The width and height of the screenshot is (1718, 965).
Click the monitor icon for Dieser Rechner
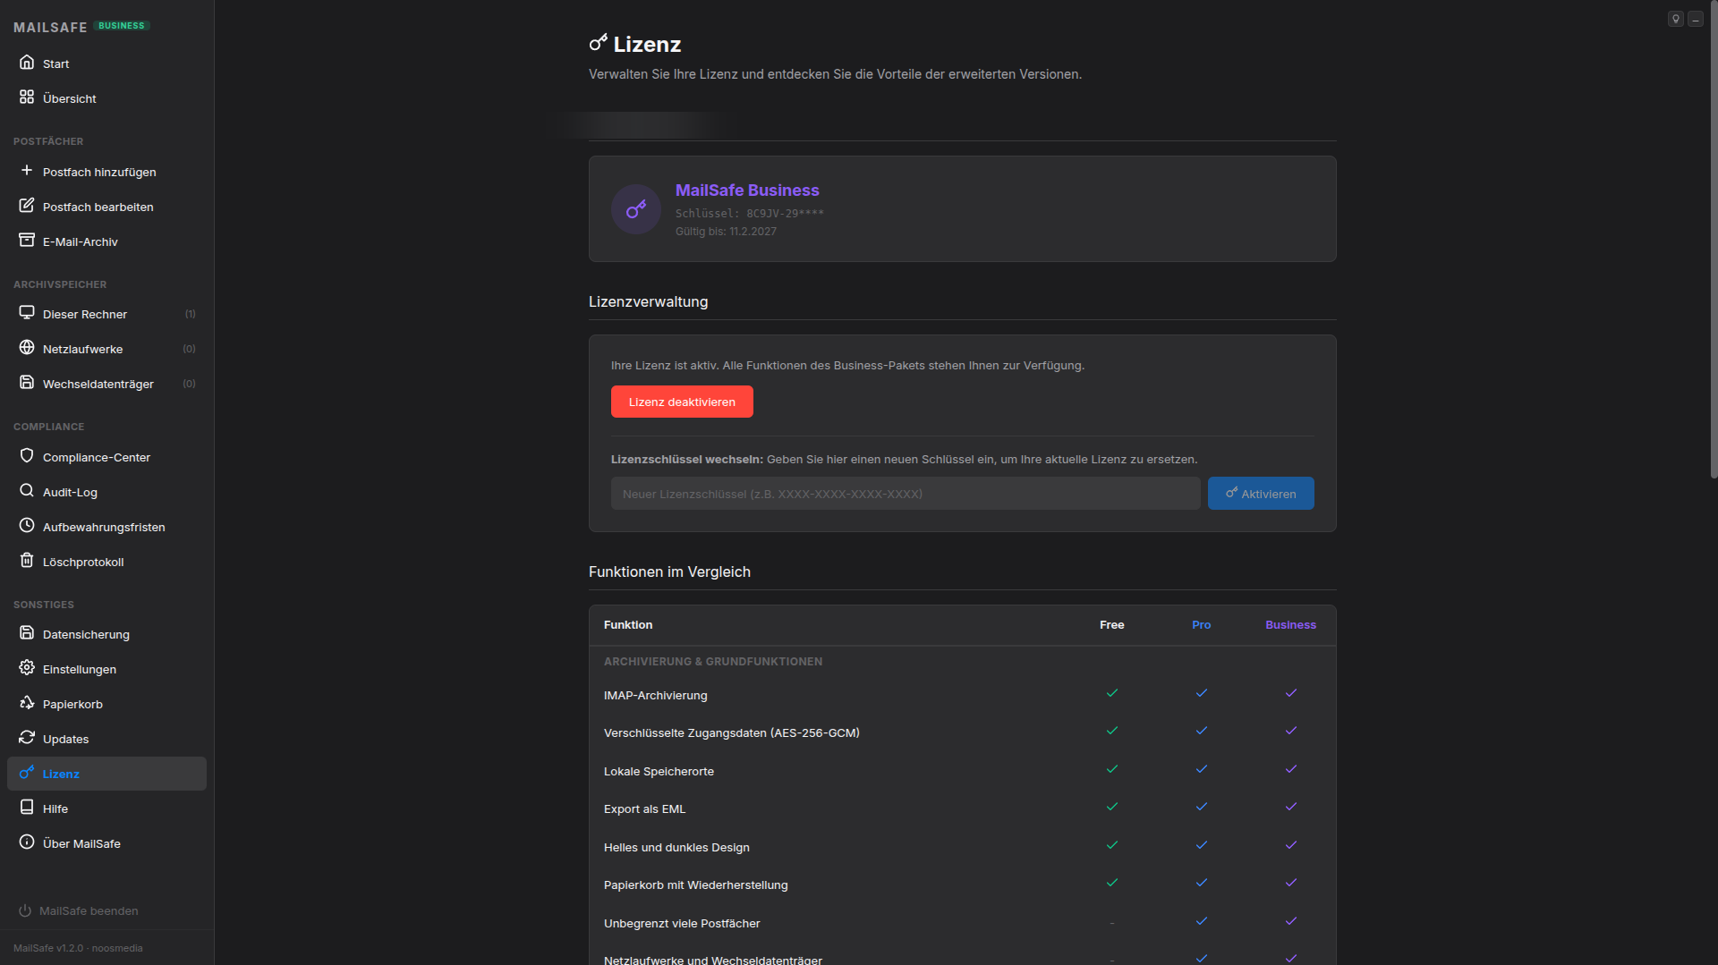coord(27,313)
